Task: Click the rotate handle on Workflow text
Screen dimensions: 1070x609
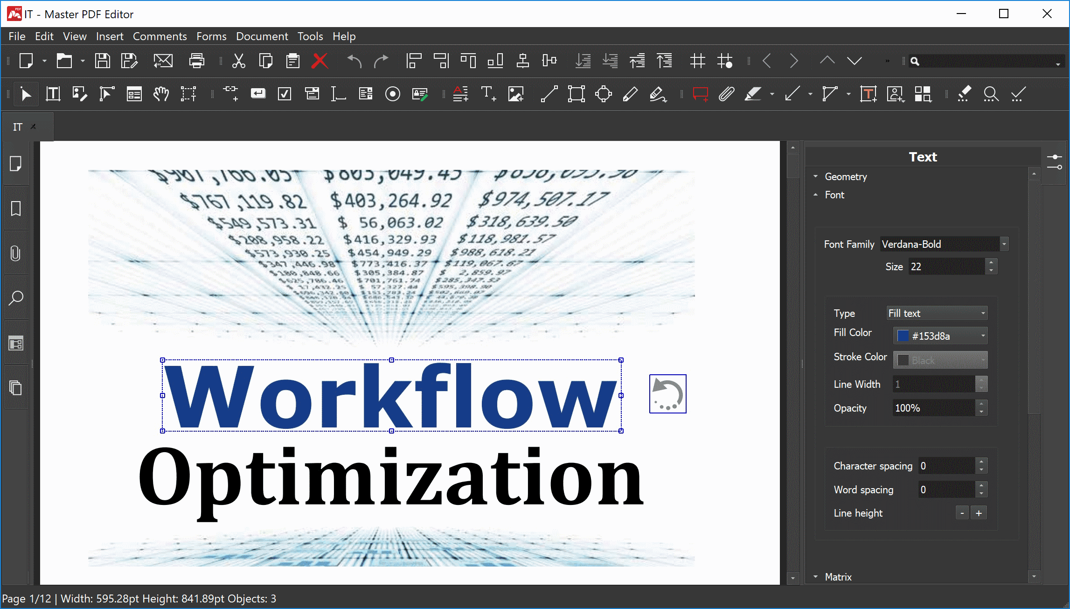Action: (x=667, y=393)
